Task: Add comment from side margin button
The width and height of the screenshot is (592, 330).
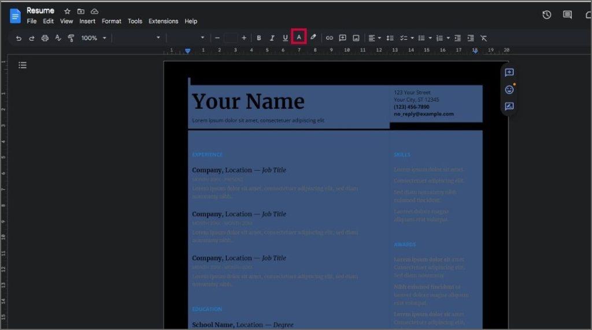Action: coord(509,72)
